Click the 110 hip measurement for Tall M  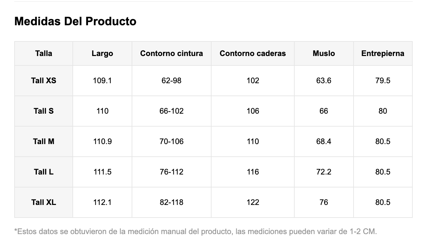pos(253,141)
